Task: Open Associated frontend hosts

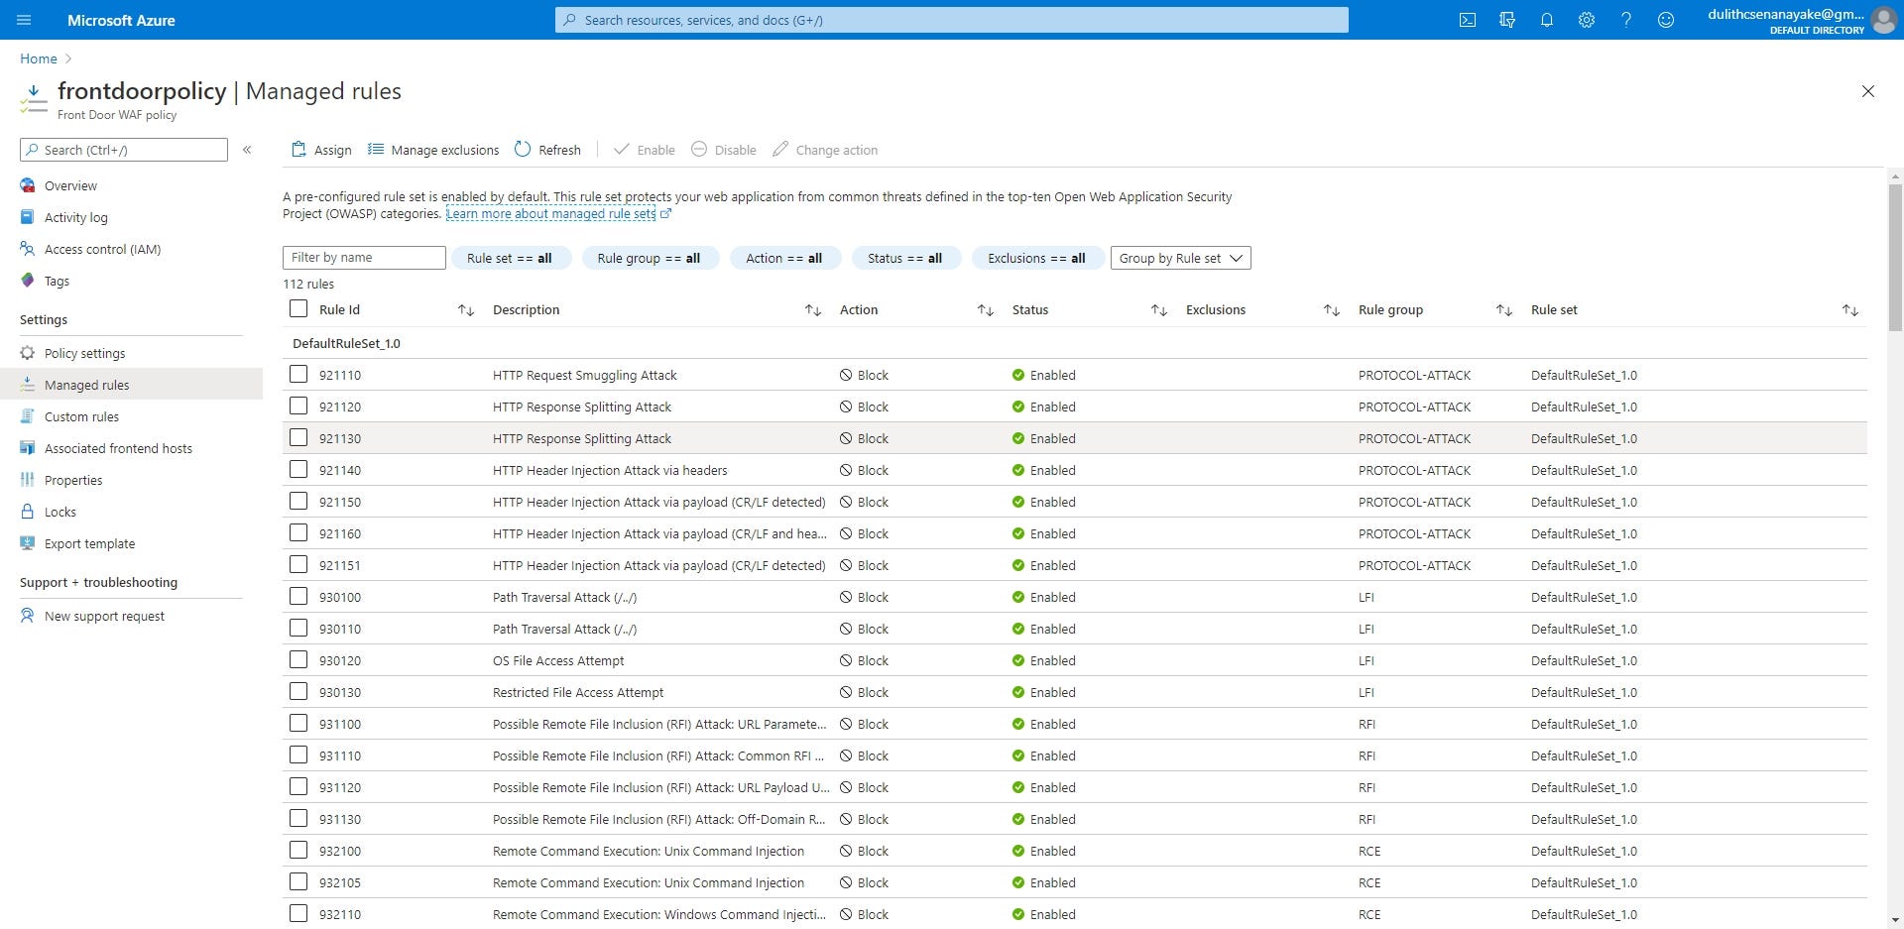Action: [x=118, y=448]
